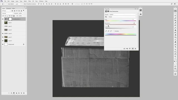Open the workspace switcher at top right

pyautogui.click(x=175, y=4)
